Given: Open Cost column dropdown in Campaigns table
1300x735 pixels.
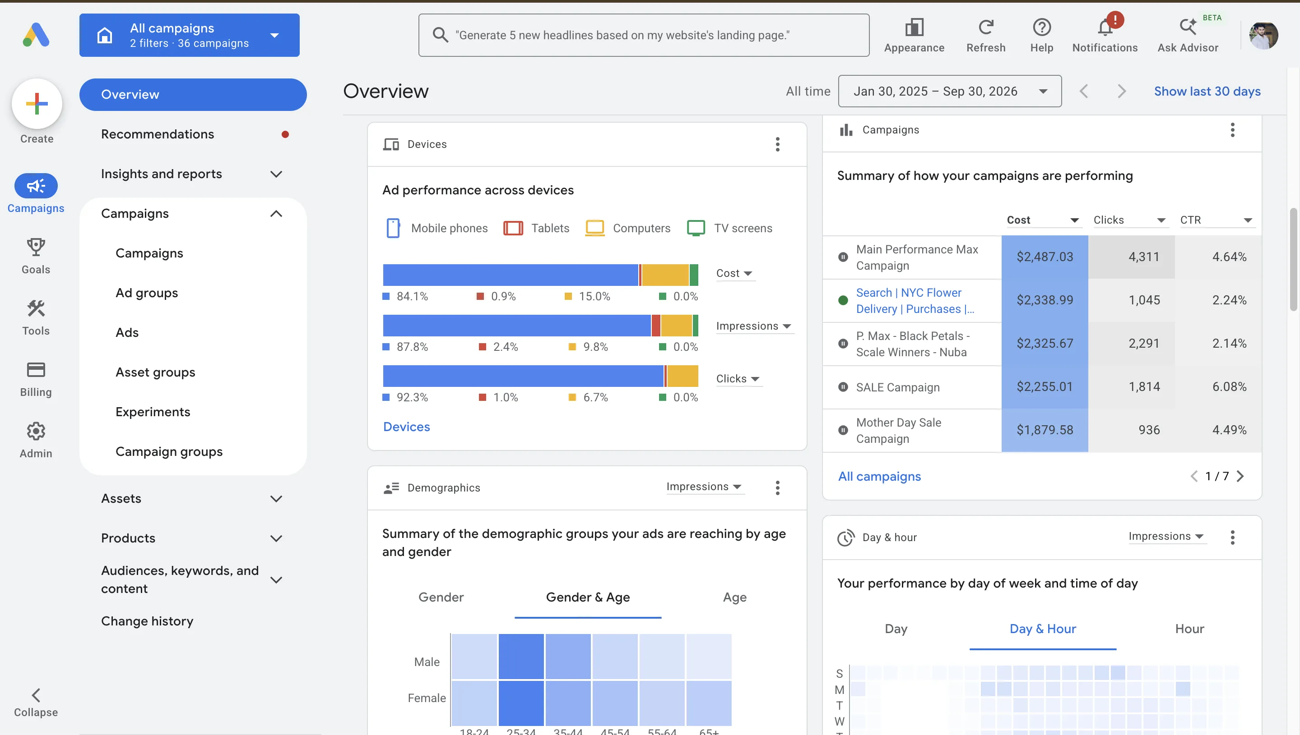Looking at the screenshot, I should tap(1044, 220).
